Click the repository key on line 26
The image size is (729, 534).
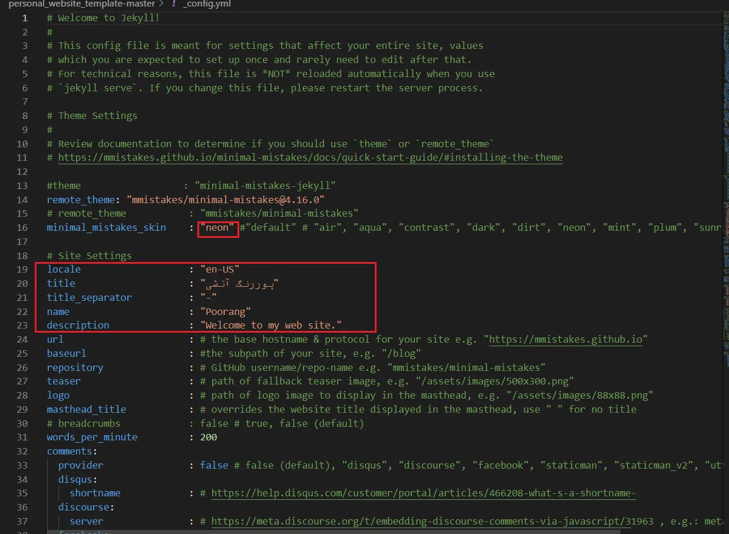(x=75, y=368)
